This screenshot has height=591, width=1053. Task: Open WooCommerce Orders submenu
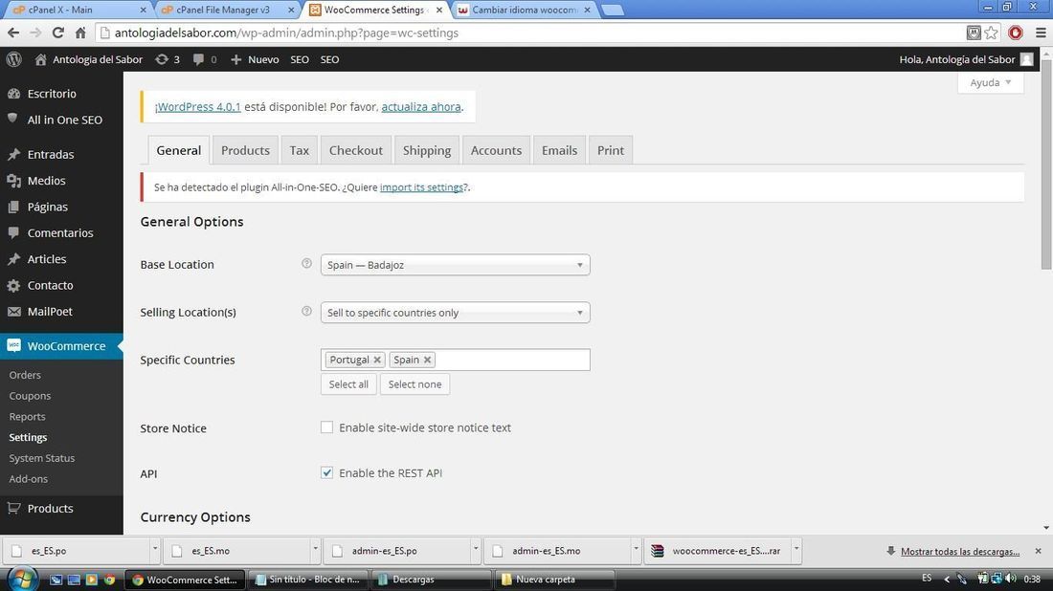click(25, 375)
